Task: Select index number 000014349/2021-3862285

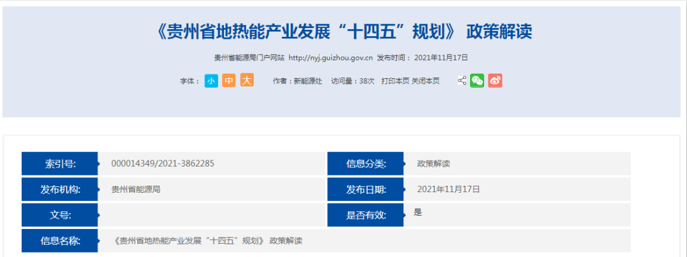Action: (163, 163)
